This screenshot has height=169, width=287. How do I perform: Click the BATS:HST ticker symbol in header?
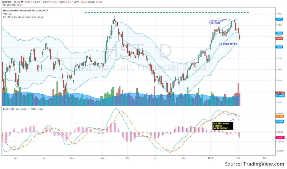(7, 2)
